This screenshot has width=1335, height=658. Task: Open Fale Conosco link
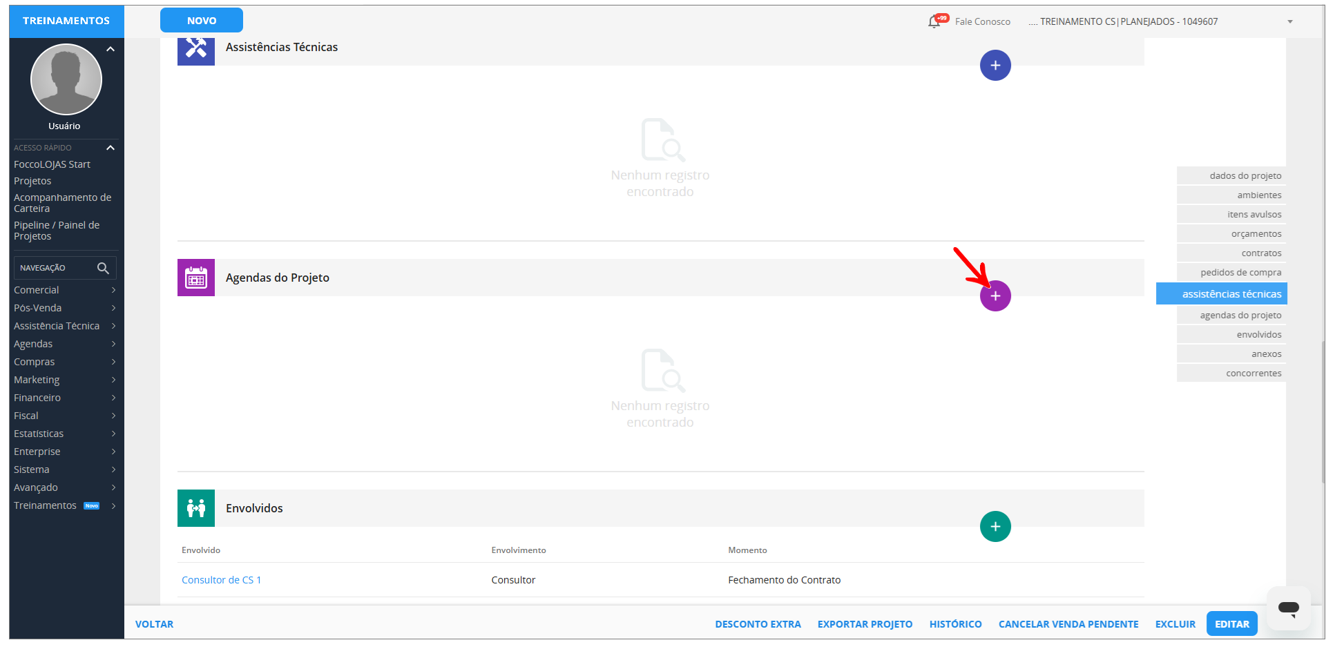(982, 22)
